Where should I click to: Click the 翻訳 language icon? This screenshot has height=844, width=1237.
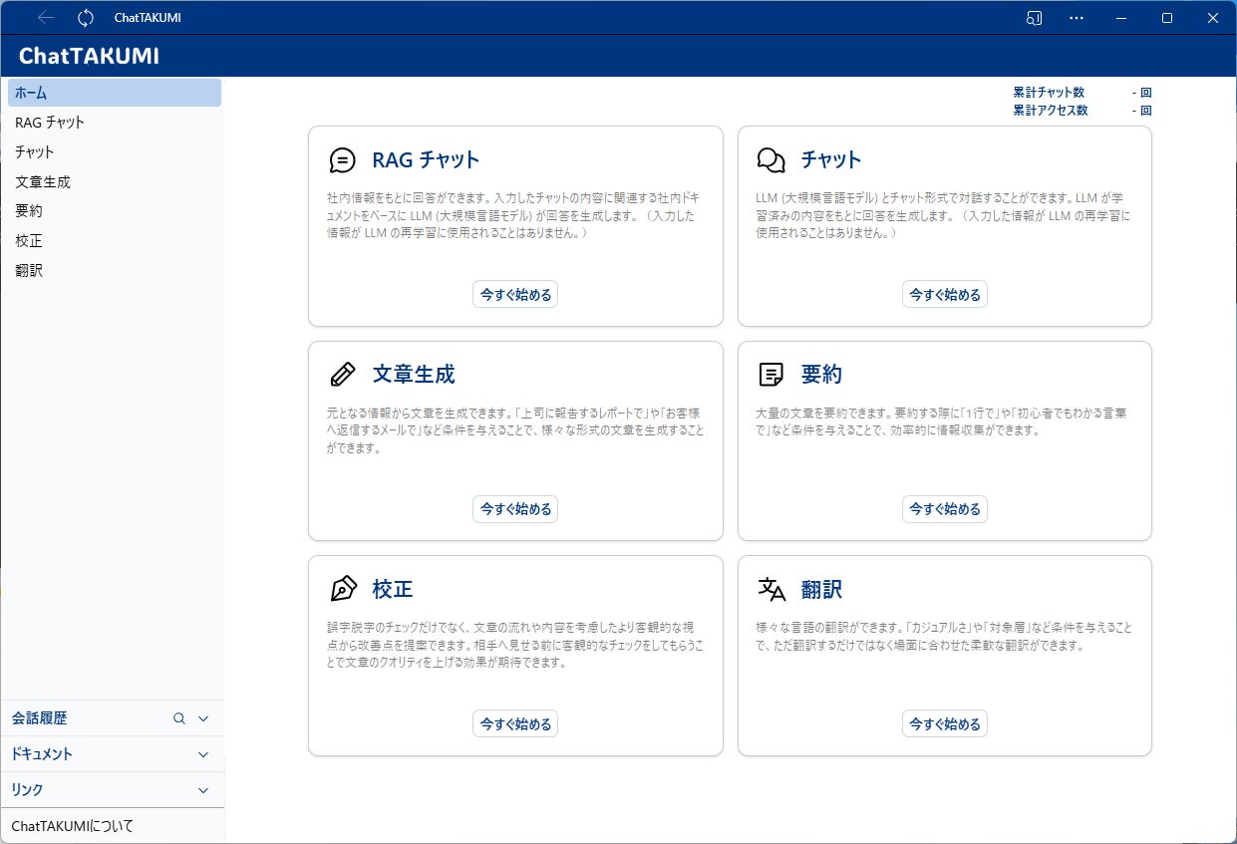pyautogui.click(x=772, y=589)
